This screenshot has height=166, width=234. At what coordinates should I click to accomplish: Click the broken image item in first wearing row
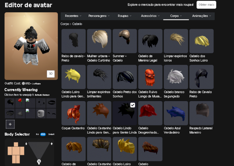click(30, 103)
